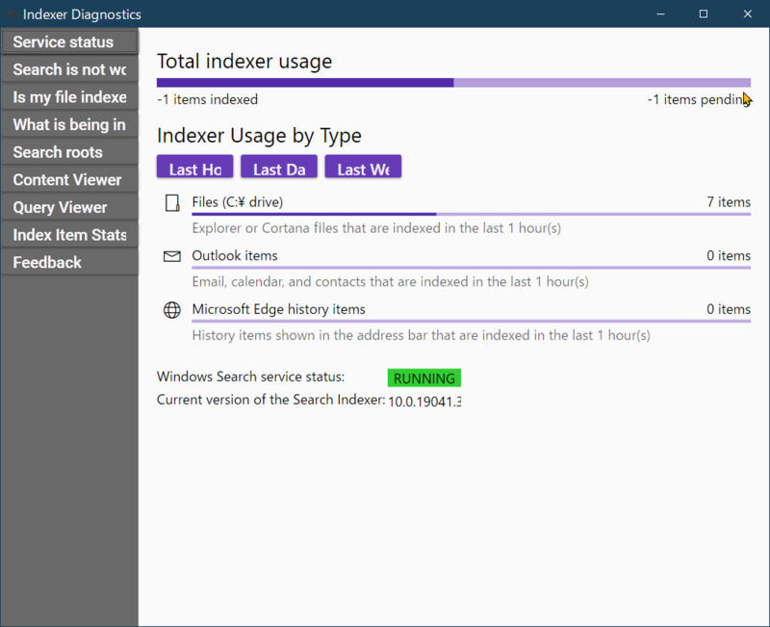This screenshot has width=770, height=627.
Task: Select the Last Week filter button
Action: coord(363,167)
